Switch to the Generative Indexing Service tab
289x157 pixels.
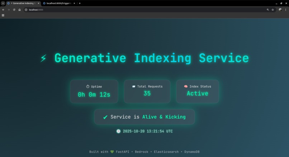pyautogui.click(x=23, y=3)
